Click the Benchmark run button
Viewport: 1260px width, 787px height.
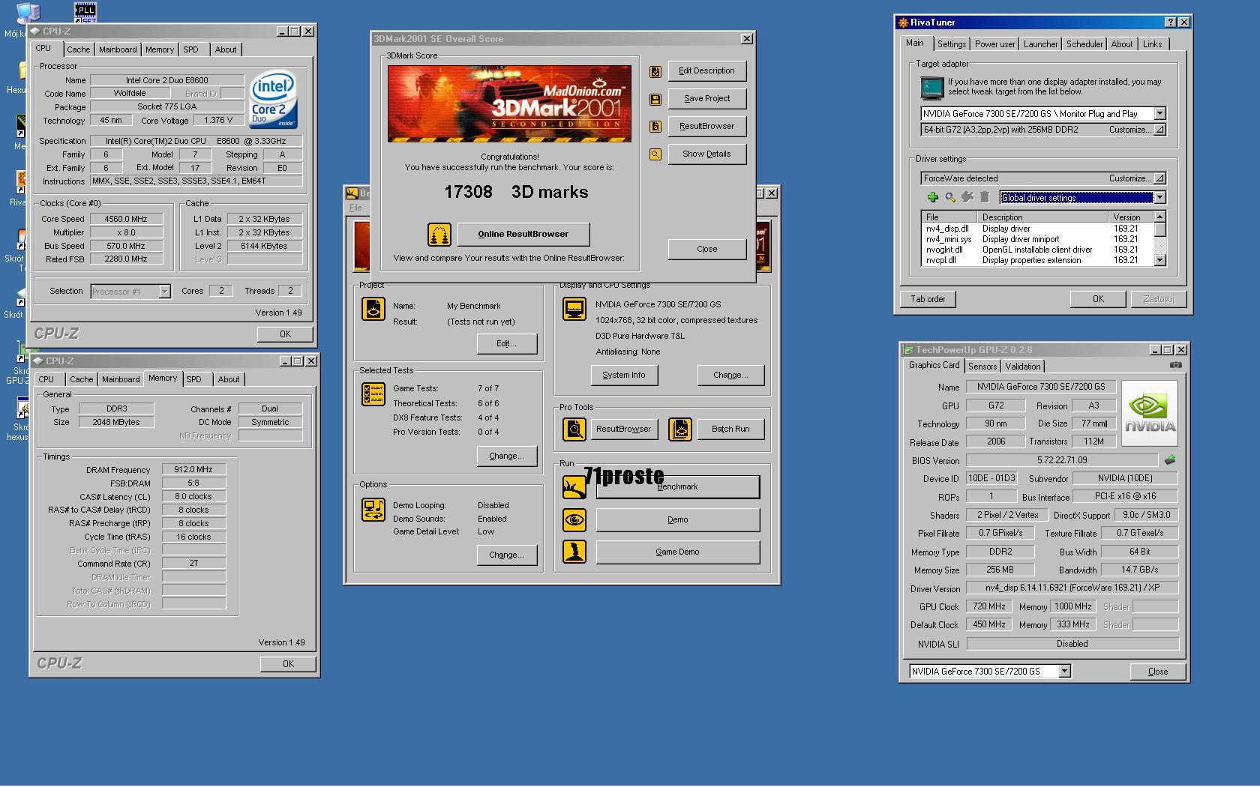coord(678,487)
